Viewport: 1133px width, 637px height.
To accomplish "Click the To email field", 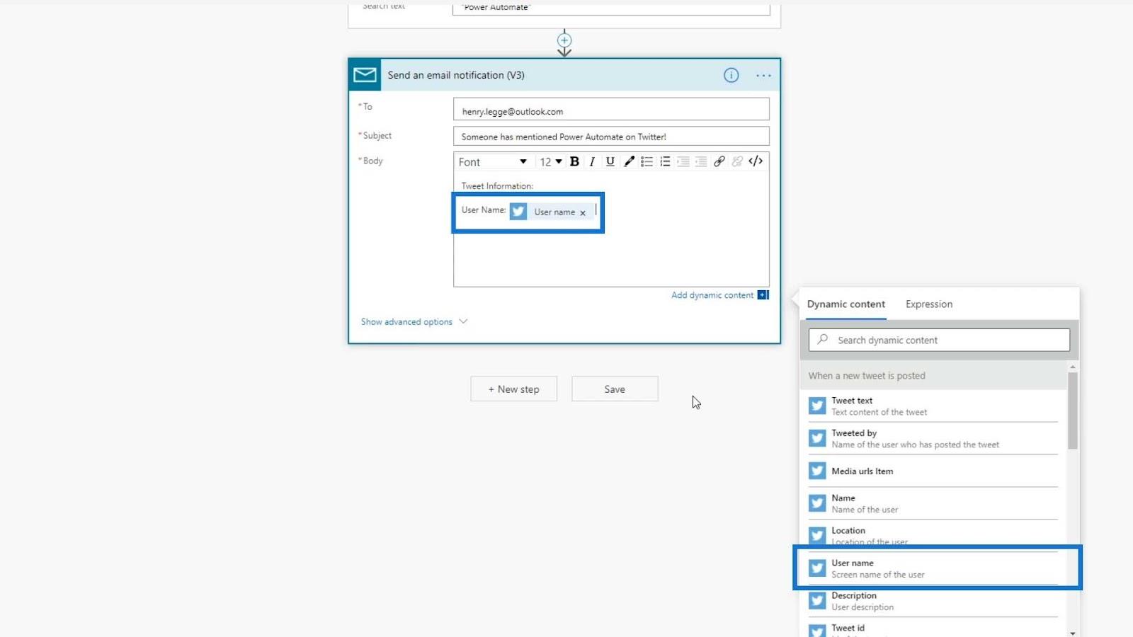I will pyautogui.click(x=611, y=110).
